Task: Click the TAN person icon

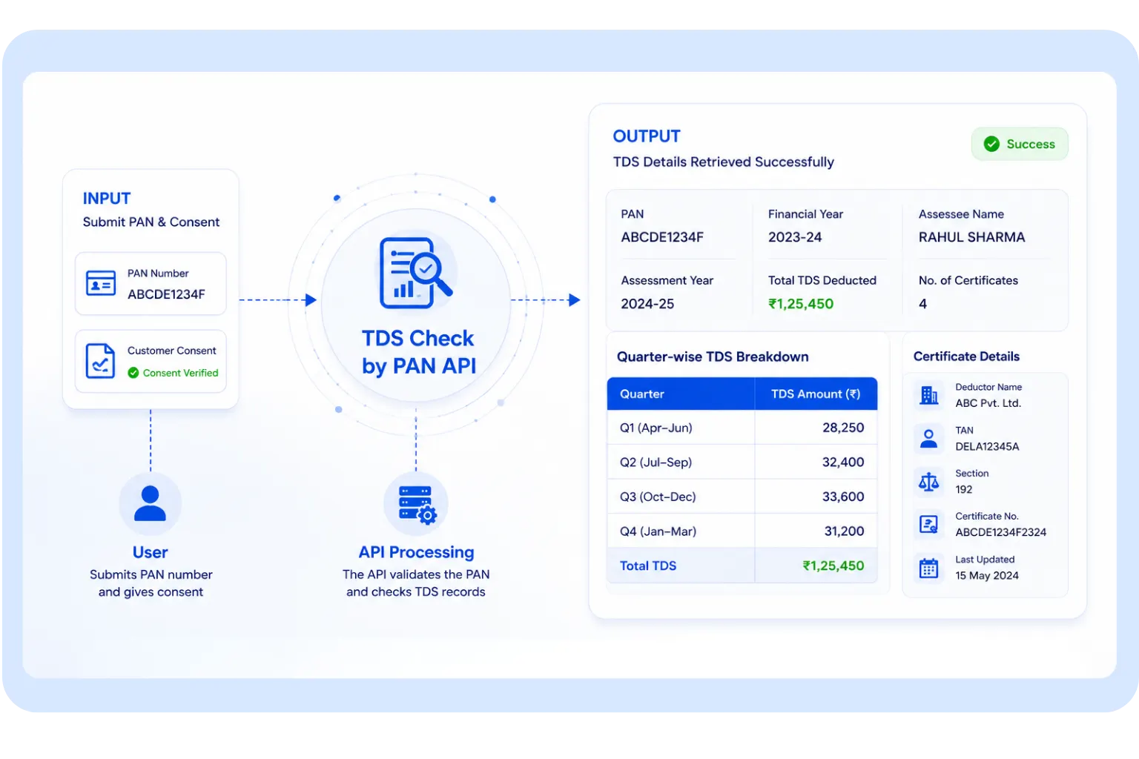Action: [x=928, y=438]
